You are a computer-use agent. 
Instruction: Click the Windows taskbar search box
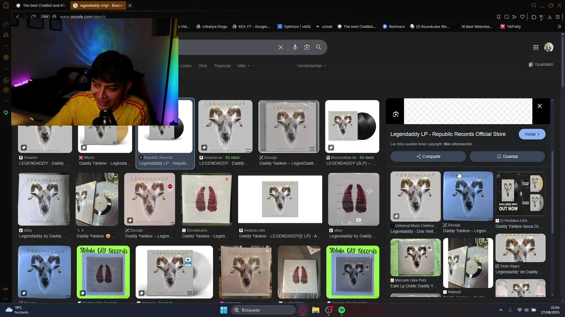pos(264,310)
